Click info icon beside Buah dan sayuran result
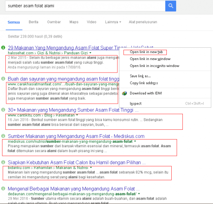Viewport: 213px width, 204px height. click(x=3, y=78)
